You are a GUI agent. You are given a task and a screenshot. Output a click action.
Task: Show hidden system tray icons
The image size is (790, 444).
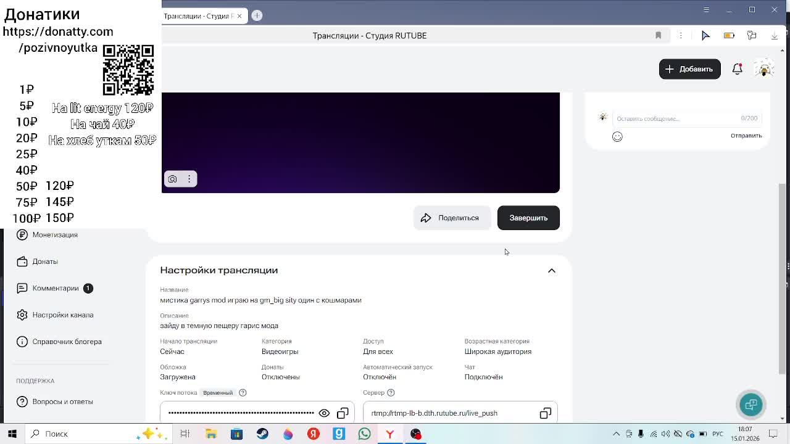point(616,434)
